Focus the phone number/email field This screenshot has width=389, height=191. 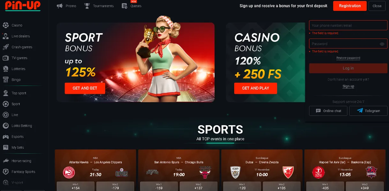tap(348, 25)
